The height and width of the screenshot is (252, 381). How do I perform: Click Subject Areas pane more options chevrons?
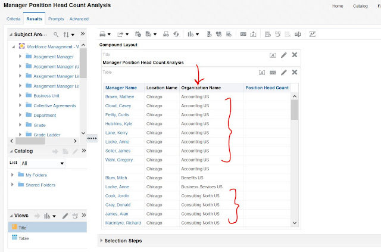pos(83,33)
